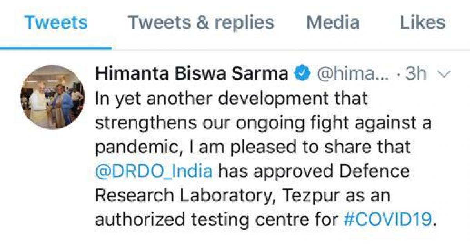The image size is (470, 246).
Task: Open the Himanta Biswa Sarma display name
Action: tap(192, 74)
